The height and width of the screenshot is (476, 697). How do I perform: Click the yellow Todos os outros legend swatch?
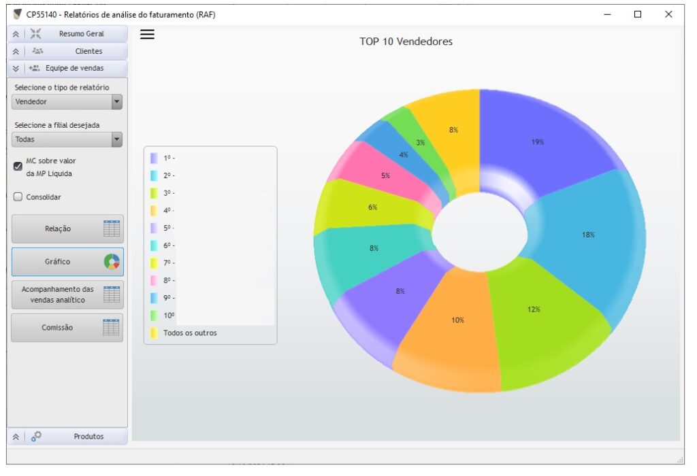[x=154, y=333]
